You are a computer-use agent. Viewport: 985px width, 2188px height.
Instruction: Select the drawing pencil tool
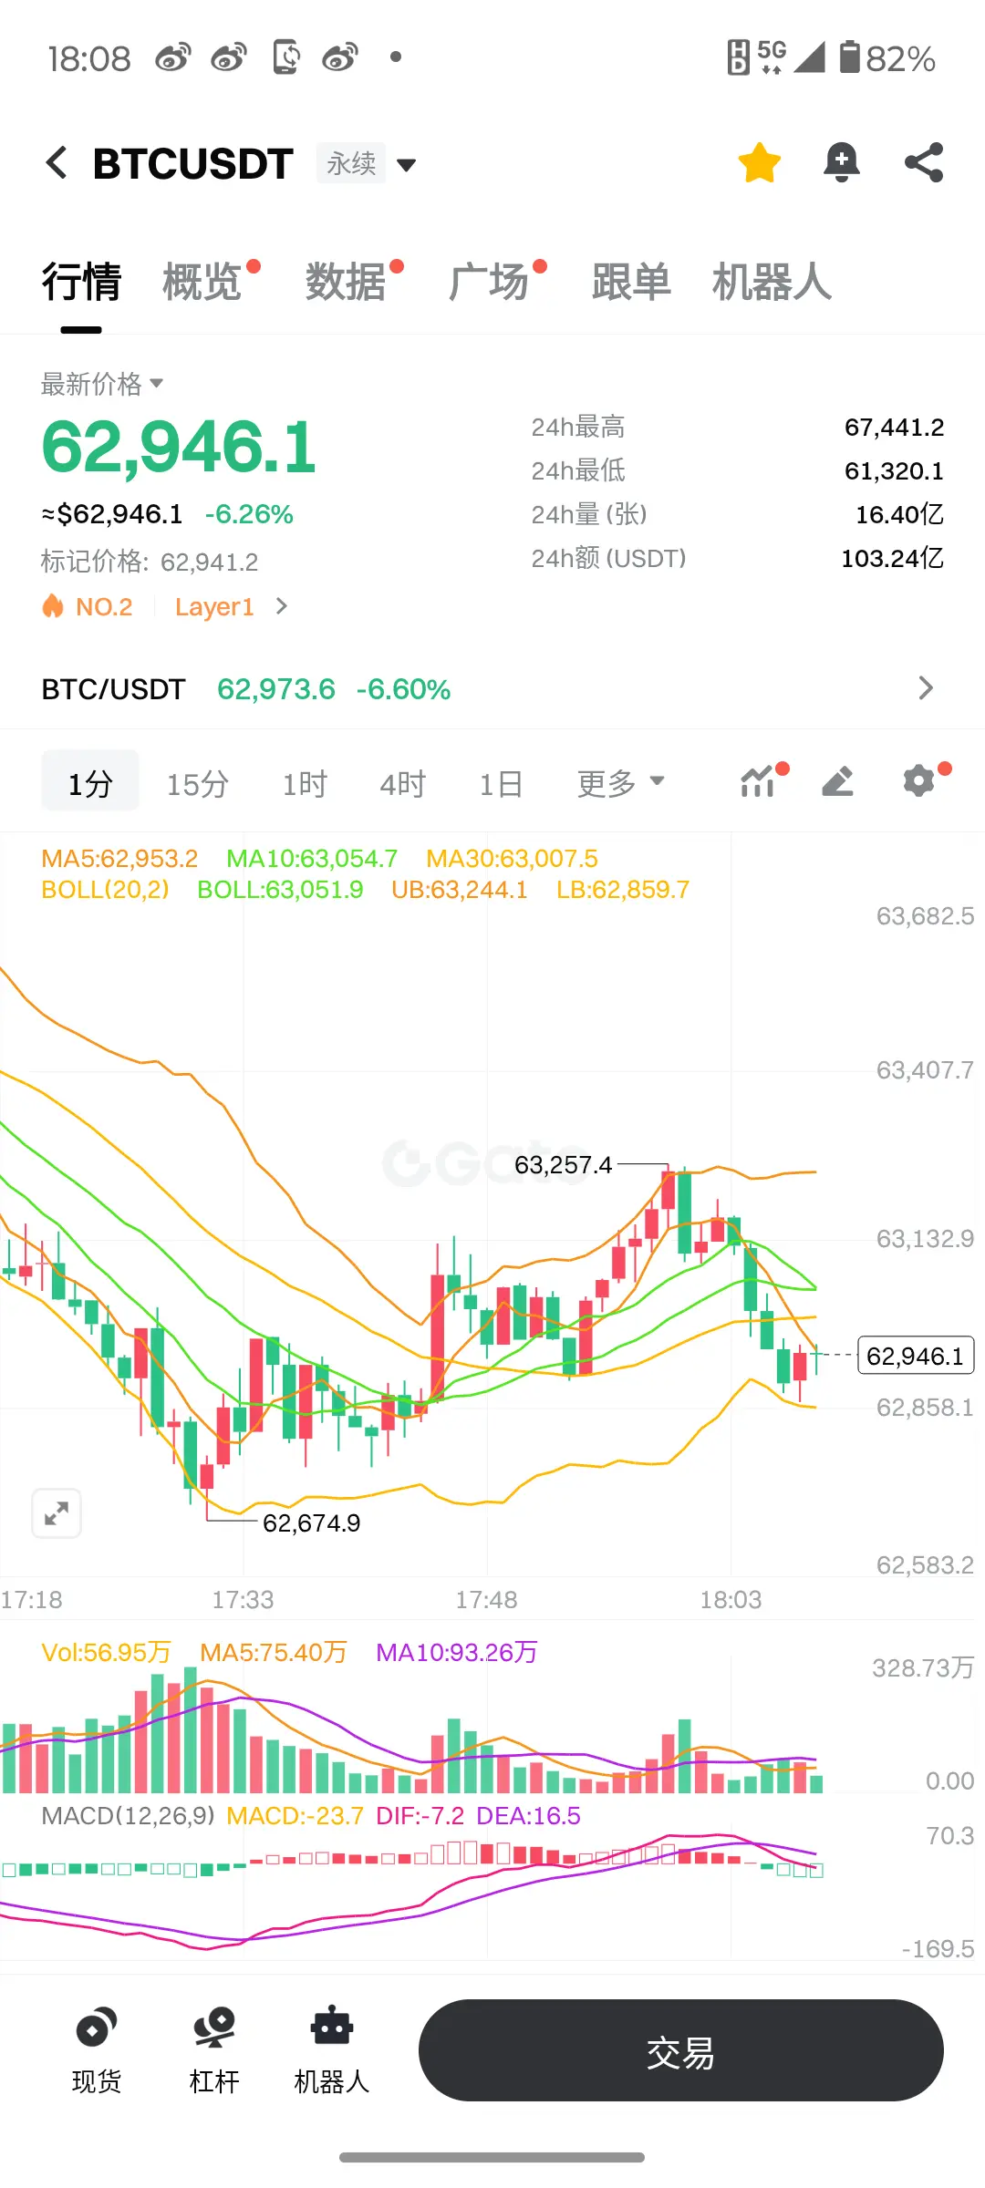837,781
